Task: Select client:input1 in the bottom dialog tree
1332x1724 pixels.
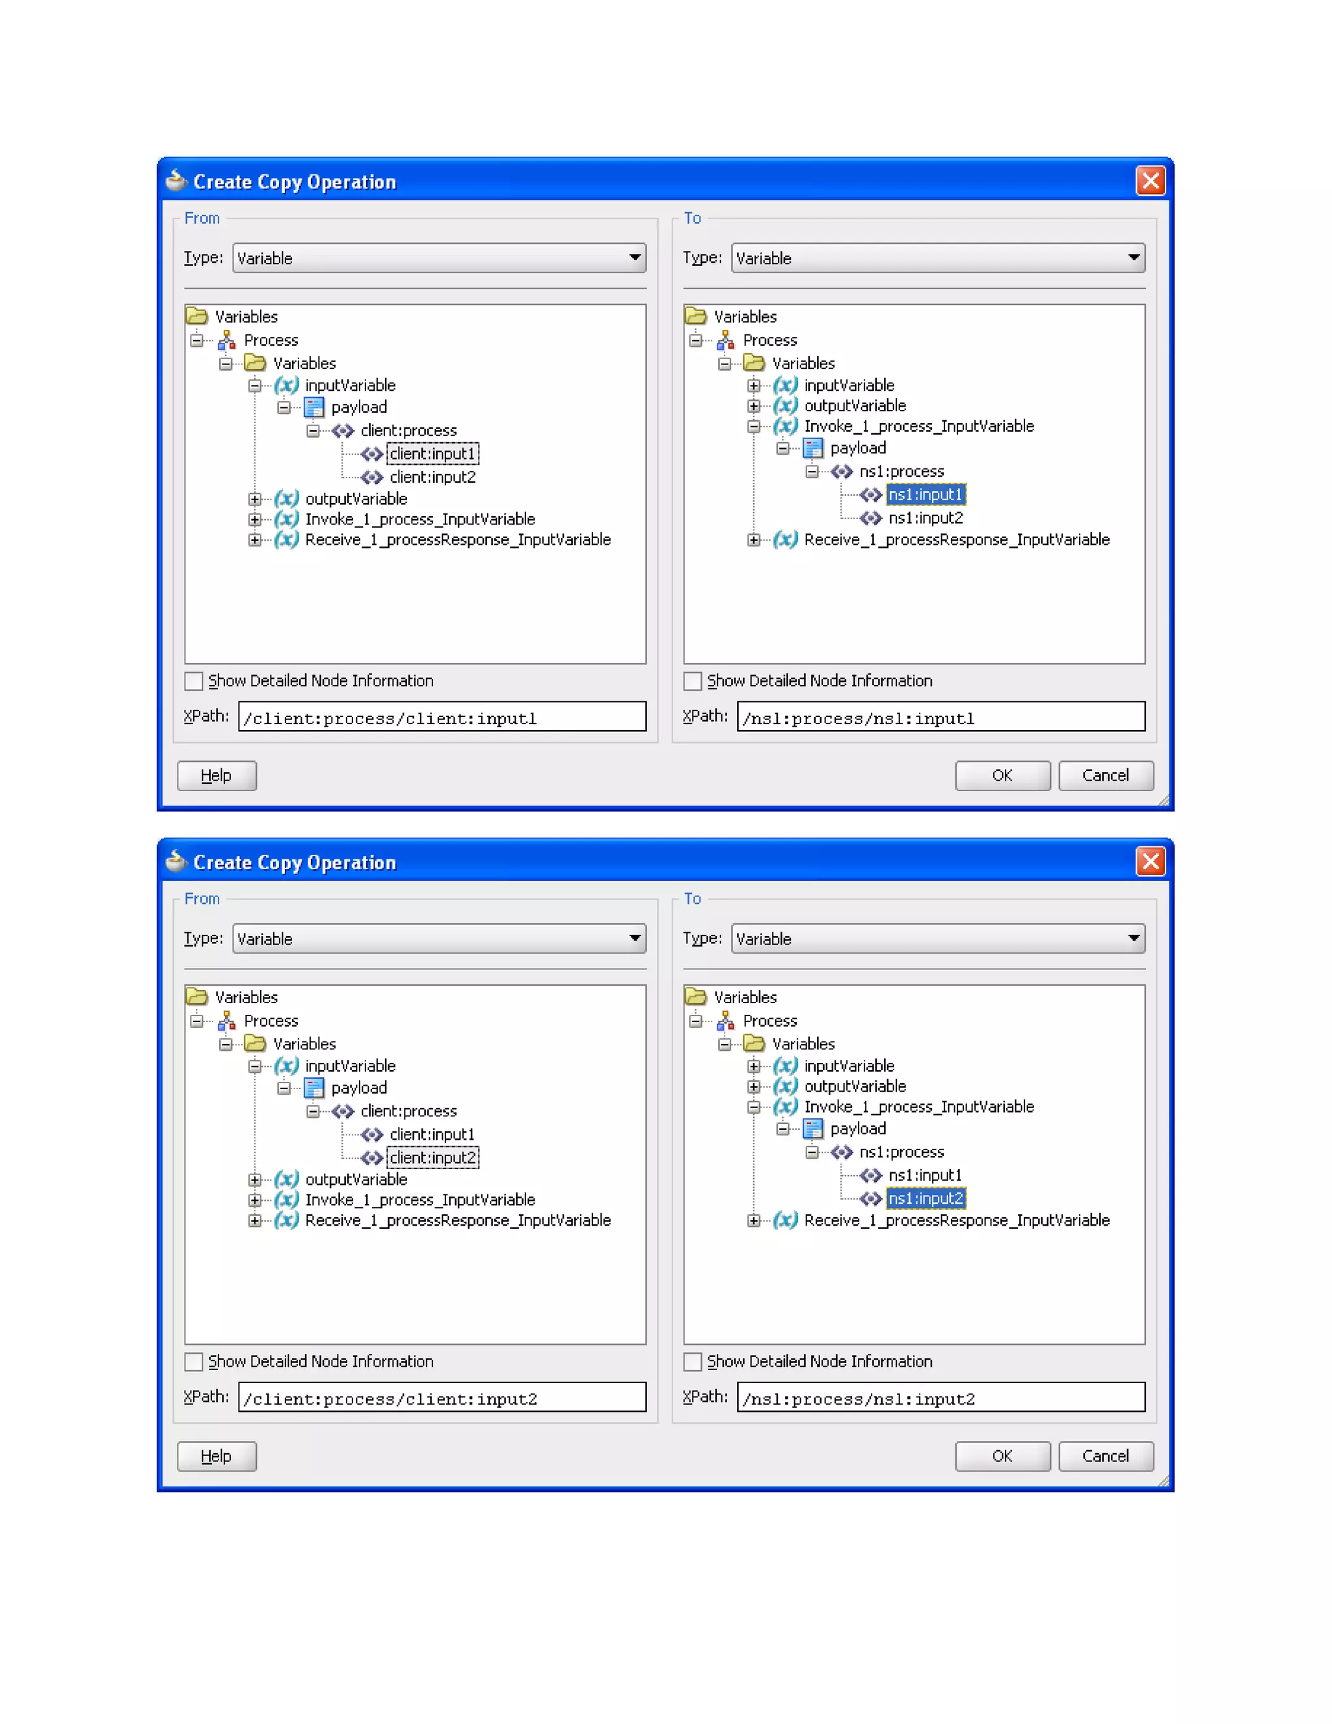Action: 432,1135
